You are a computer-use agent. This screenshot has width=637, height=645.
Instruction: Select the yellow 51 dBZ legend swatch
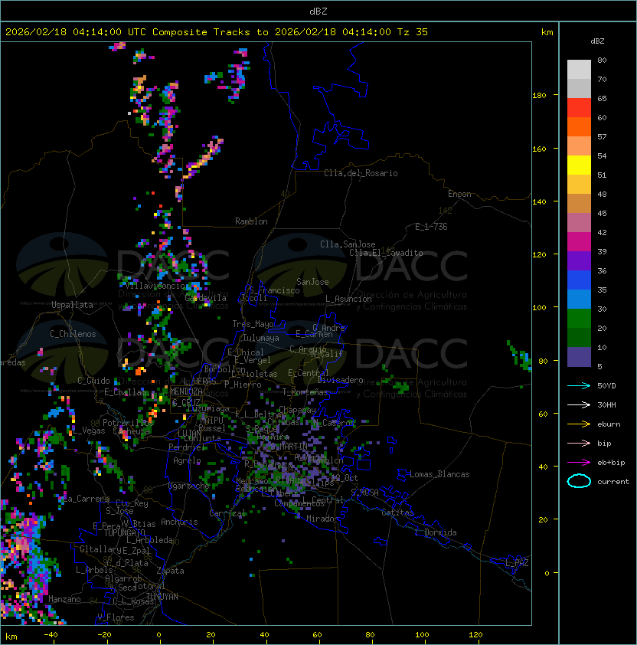click(x=579, y=165)
